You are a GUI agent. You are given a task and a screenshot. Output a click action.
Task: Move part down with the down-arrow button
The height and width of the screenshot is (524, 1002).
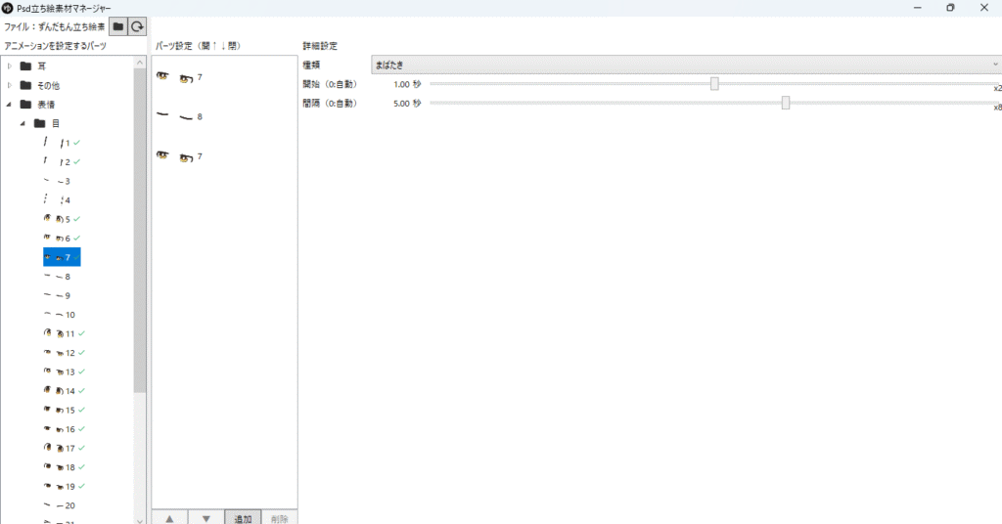205,517
